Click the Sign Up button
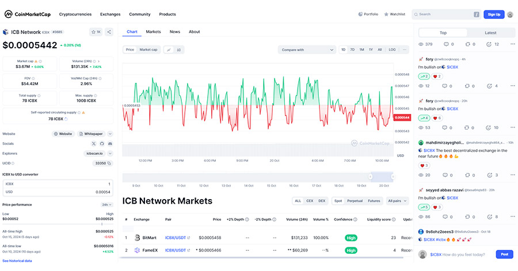The image size is (518, 271). pyautogui.click(x=494, y=14)
